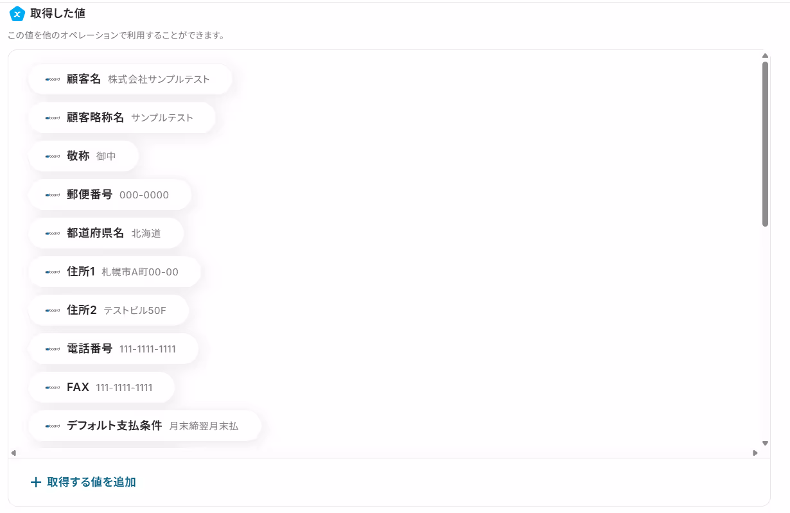The width and height of the screenshot is (790, 513).
Task: Click the scroll down arrow of value list
Action: point(765,443)
